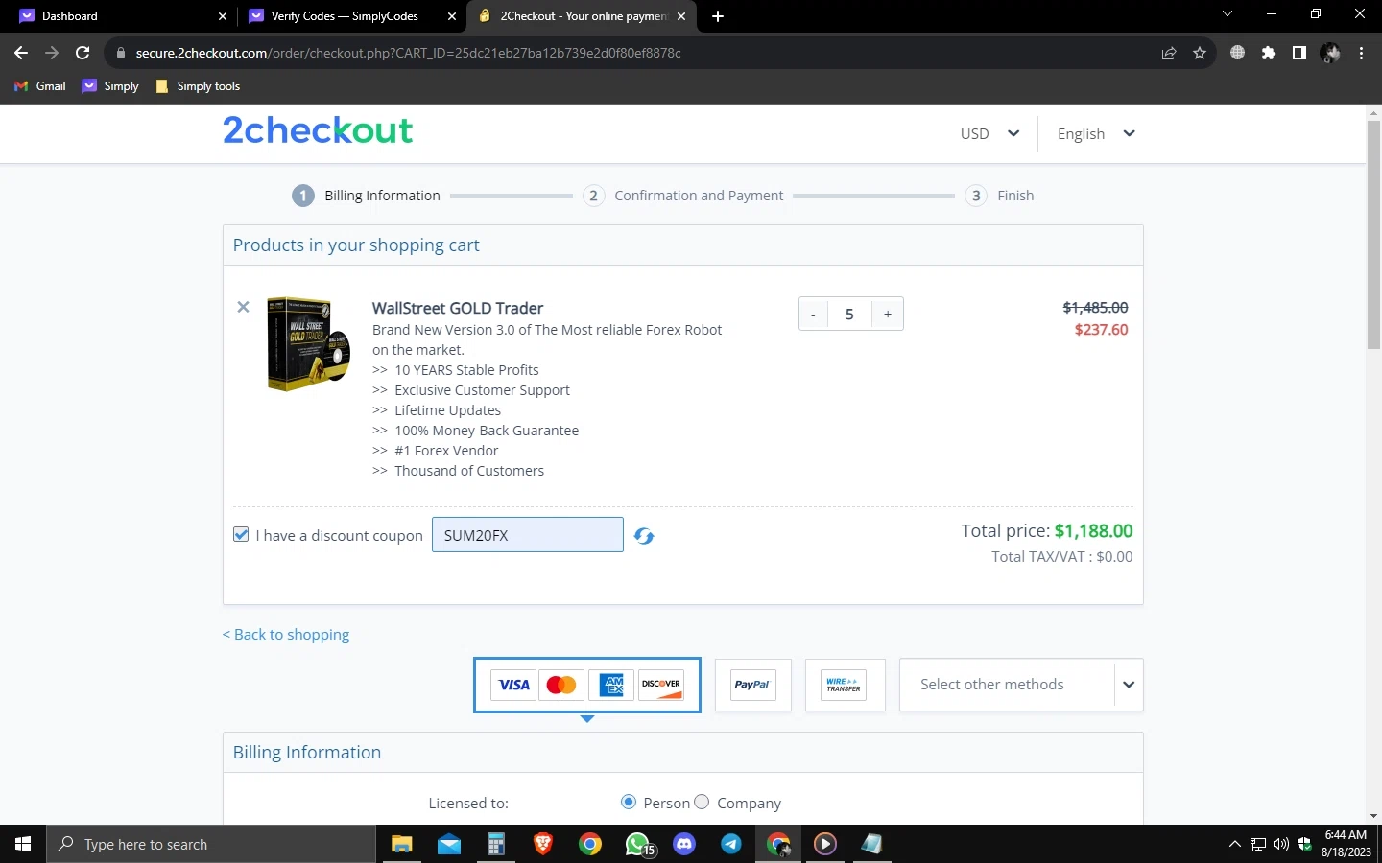Close the Dashboard tab
The image size is (1382, 863).
pyautogui.click(x=223, y=16)
